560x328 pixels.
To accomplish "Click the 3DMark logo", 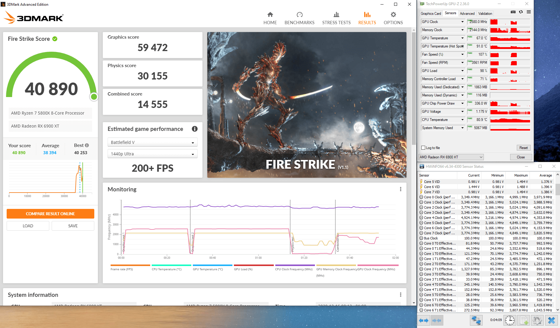I will click(34, 18).
